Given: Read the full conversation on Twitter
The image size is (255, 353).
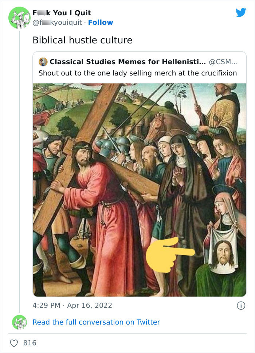Looking at the screenshot, I should coord(96,322).
